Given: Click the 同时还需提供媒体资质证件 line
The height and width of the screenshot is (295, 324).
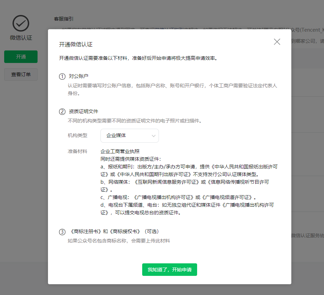Looking at the screenshot, I should (131, 159).
